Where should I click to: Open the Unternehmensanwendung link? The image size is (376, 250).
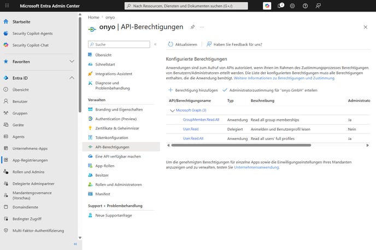pos(256,167)
